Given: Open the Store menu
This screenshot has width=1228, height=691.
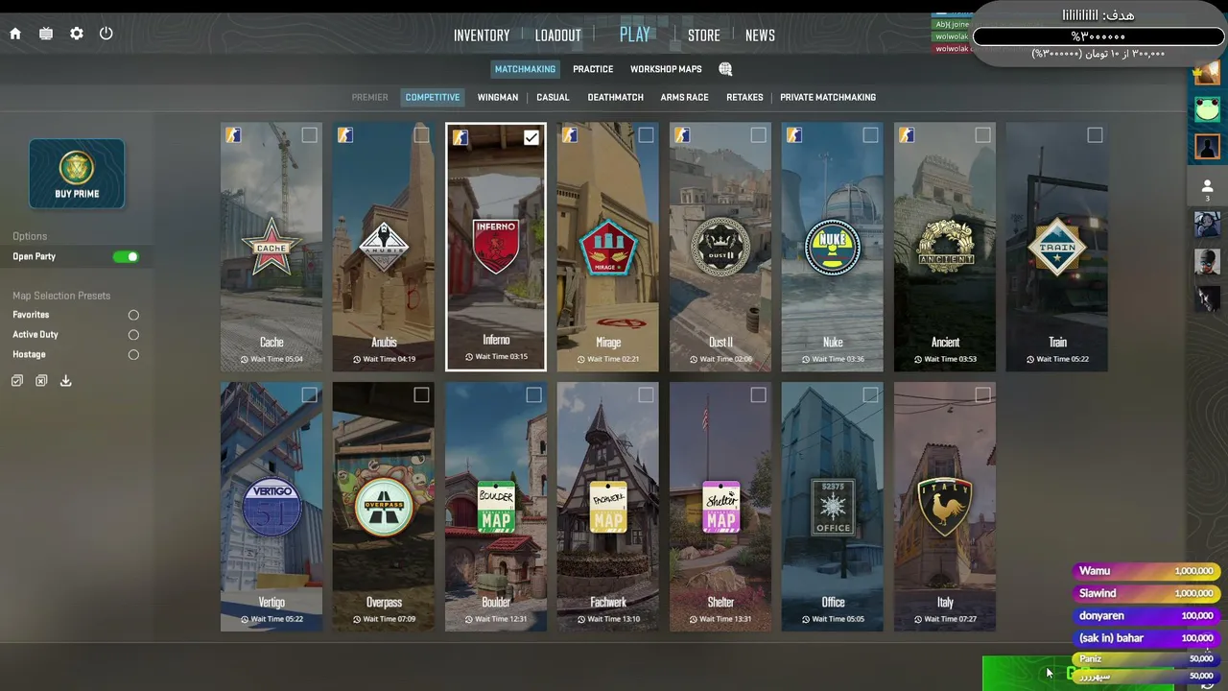Looking at the screenshot, I should [x=704, y=36].
